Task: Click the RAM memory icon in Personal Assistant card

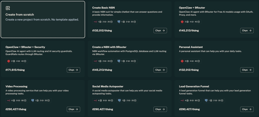Action: pyautogui.click(x=192, y=61)
